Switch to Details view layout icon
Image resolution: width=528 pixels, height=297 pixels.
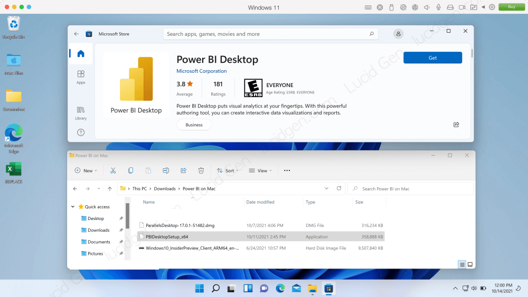point(462,265)
